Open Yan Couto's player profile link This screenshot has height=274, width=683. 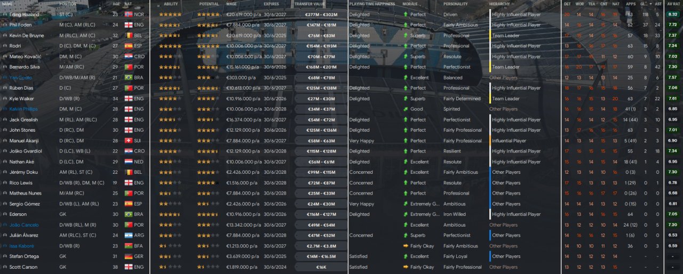[x=21, y=78]
